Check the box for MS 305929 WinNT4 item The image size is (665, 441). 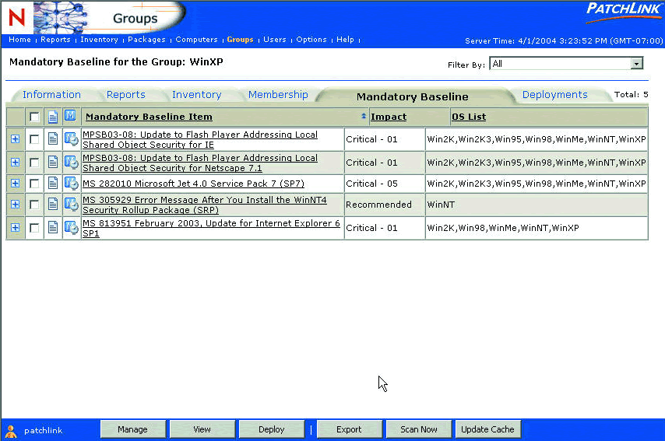point(34,205)
